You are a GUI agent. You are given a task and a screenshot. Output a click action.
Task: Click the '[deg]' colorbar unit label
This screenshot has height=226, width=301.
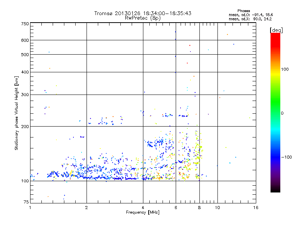[x=276, y=30]
